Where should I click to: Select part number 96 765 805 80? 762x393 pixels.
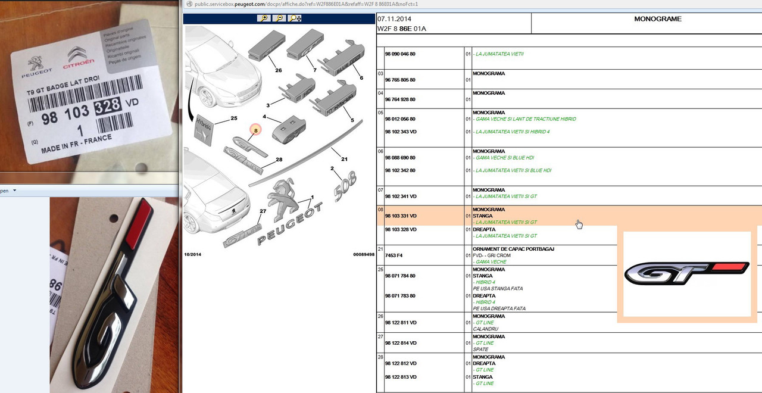point(400,80)
